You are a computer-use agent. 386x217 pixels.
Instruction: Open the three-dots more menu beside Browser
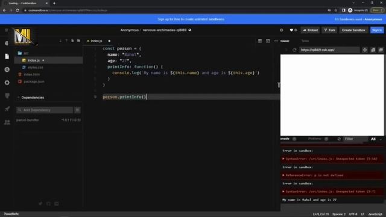click(x=276, y=41)
